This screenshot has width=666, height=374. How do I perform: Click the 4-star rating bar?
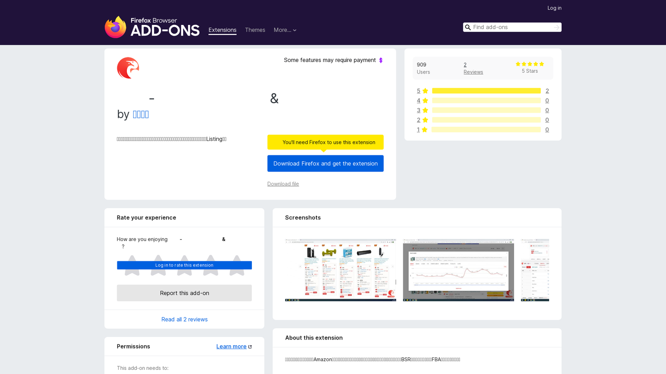486,101
